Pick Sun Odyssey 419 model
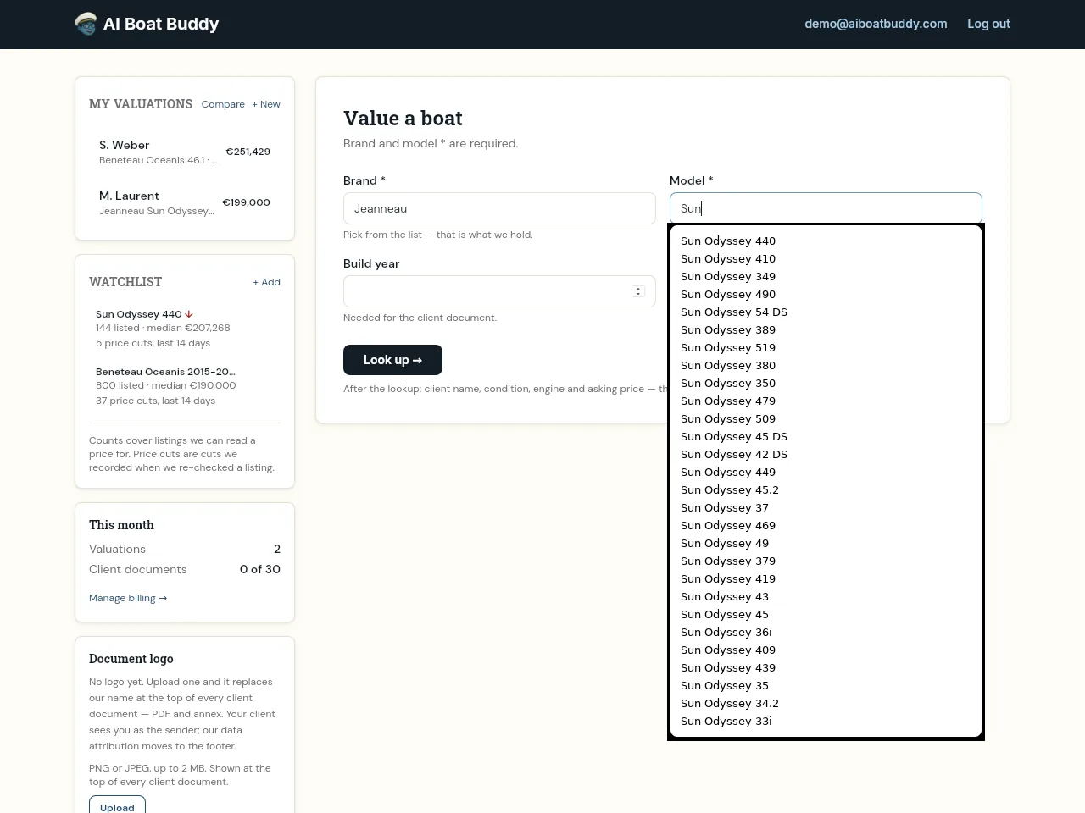The height and width of the screenshot is (813, 1085). click(x=826, y=578)
